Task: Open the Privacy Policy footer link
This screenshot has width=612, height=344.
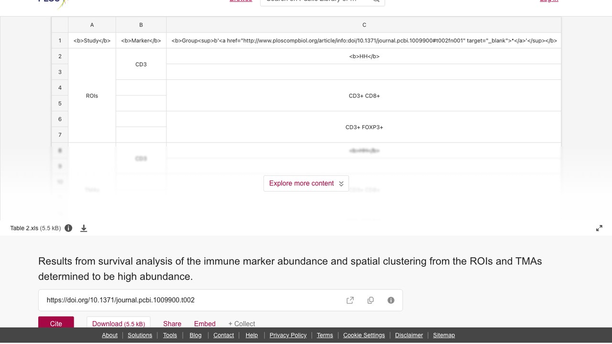Action: click(x=288, y=335)
